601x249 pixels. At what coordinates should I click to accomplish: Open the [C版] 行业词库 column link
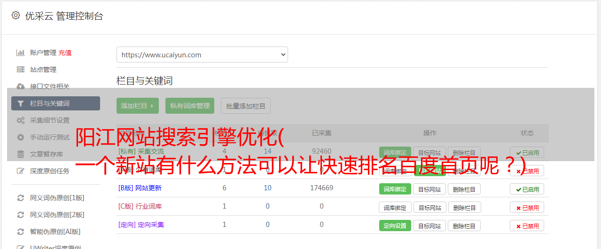pyautogui.click(x=140, y=206)
